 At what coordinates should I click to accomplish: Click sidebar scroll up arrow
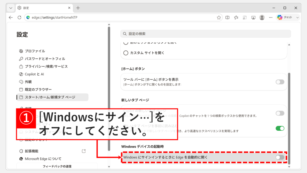pos(109,25)
